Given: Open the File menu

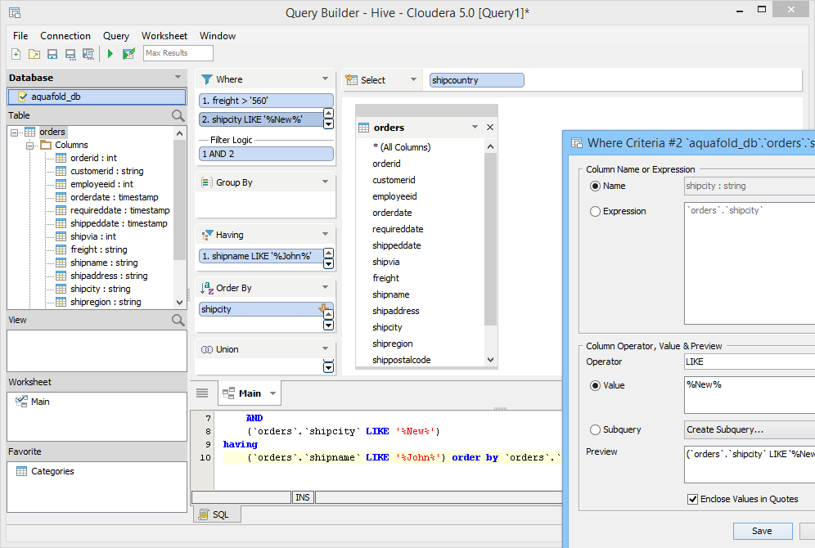Looking at the screenshot, I should (x=20, y=36).
